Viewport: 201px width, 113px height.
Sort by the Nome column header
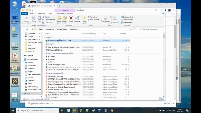(x=47, y=34)
